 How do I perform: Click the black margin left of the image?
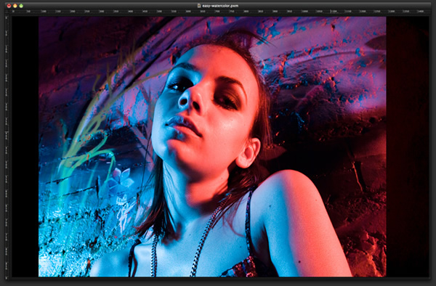tap(25, 147)
